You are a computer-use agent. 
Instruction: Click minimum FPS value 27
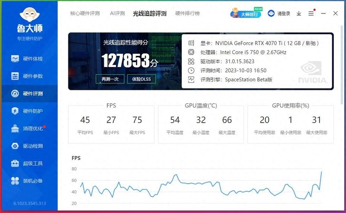111,120
